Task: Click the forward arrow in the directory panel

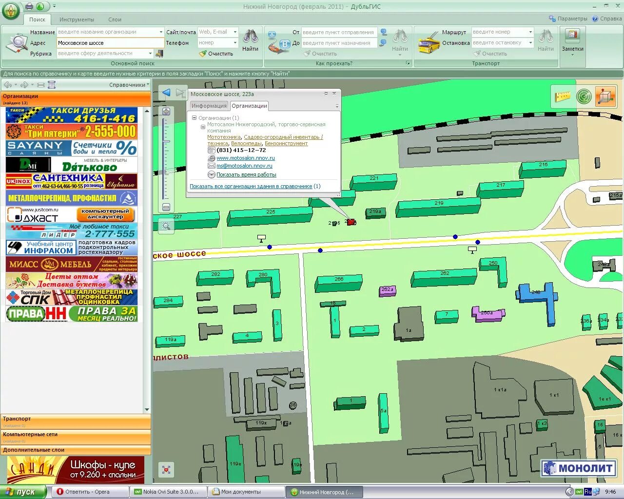Action: [24, 85]
